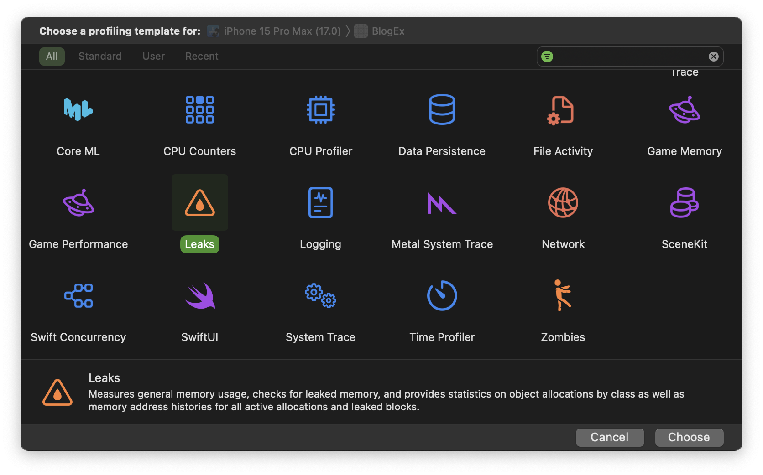Select the SwiftUI bird icon
763x475 pixels.
200,295
